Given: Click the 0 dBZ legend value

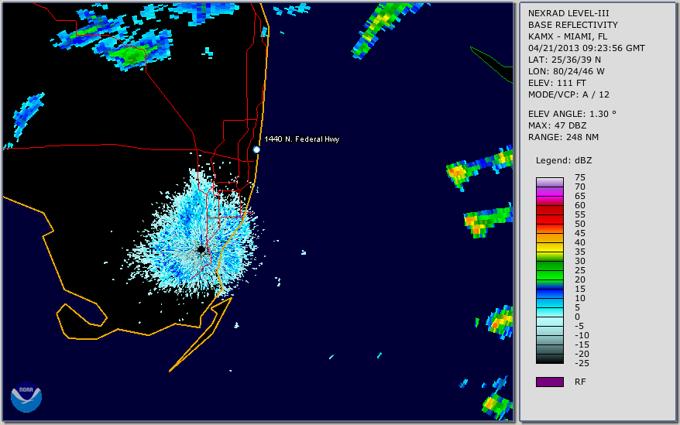Looking at the screenshot, I should coord(577,317).
